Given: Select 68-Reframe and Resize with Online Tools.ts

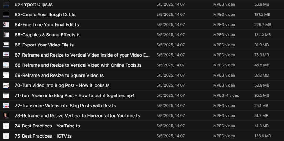Looking at the screenshot, I should [x=78, y=65].
